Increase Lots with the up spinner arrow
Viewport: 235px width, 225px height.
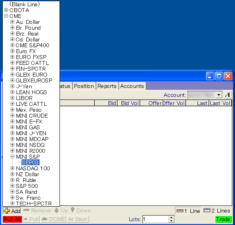click(x=172, y=218)
